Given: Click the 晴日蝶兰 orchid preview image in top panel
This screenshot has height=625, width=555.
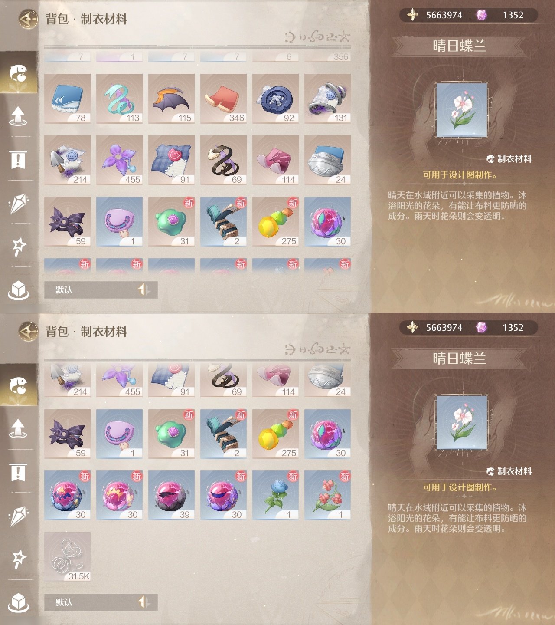Looking at the screenshot, I should [462, 110].
